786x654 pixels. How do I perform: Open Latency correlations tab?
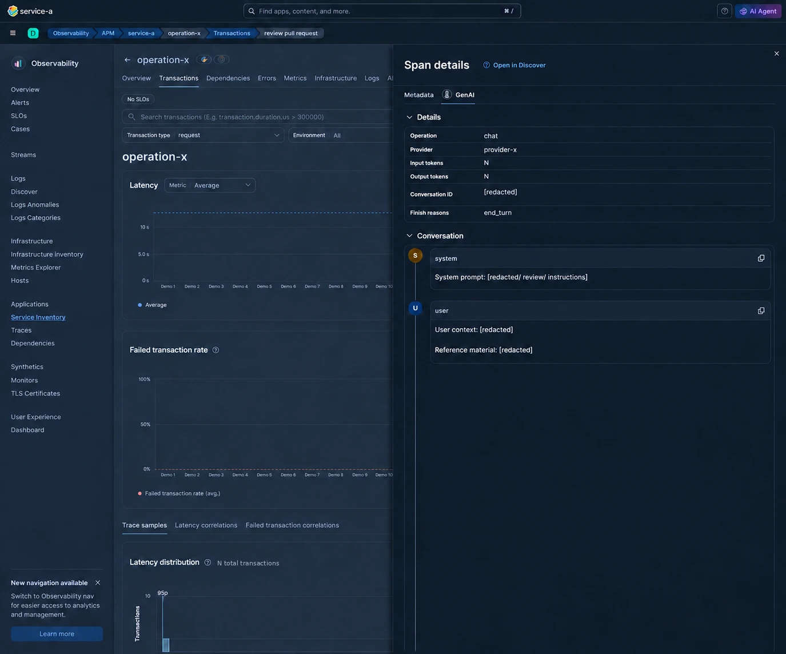point(206,525)
